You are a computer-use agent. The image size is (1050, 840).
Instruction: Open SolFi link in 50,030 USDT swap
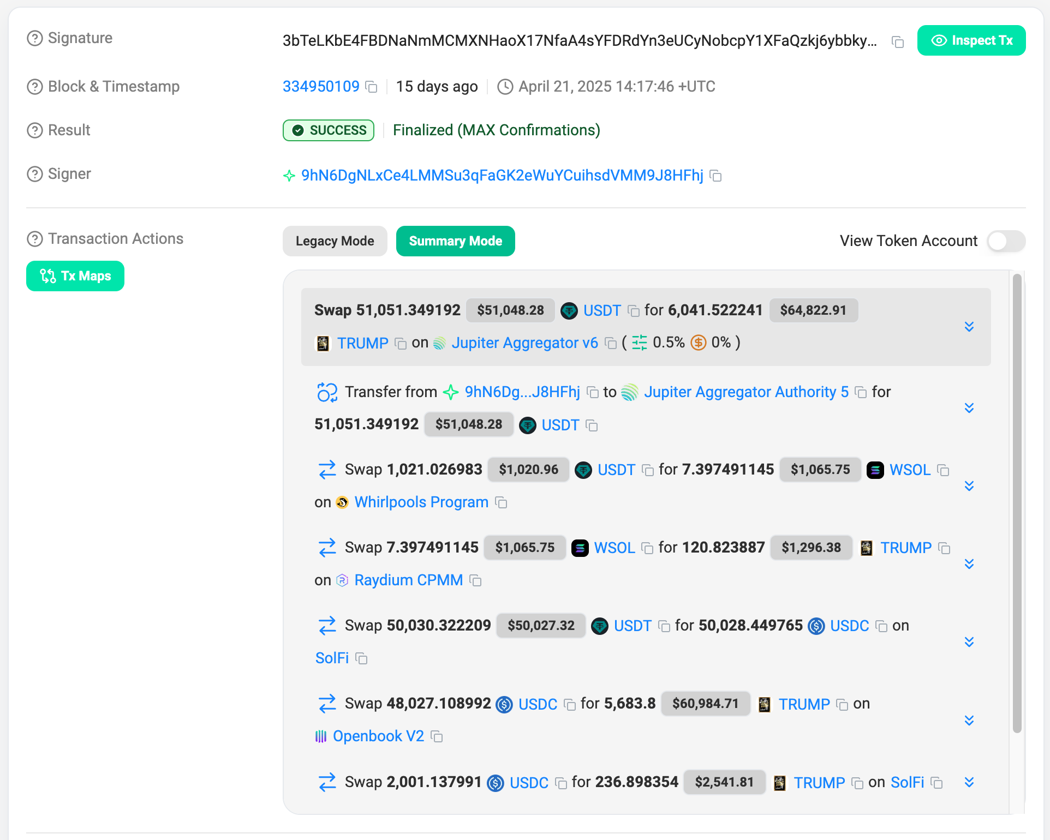click(332, 658)
